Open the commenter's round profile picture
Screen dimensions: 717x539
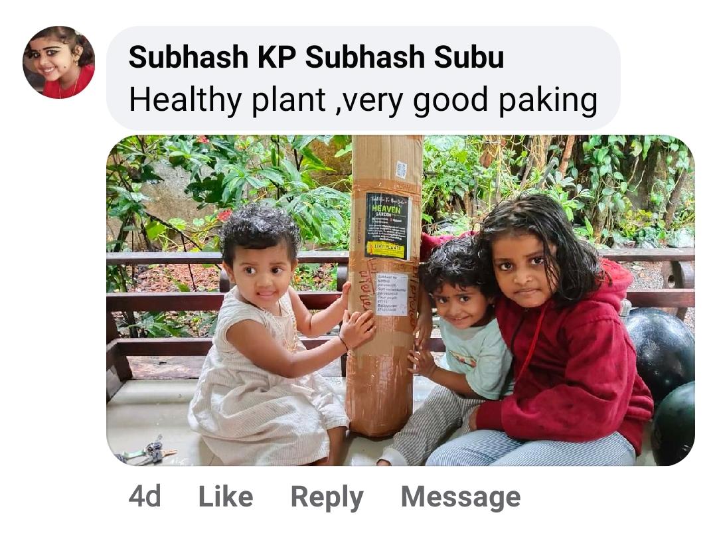click(x=58, y=62)
